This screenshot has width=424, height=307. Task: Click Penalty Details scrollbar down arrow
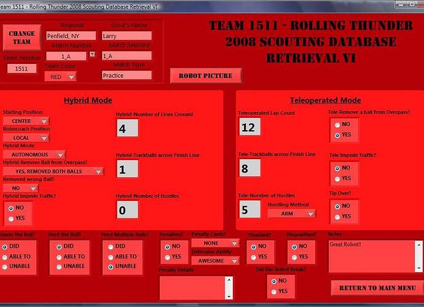(229, 296)
